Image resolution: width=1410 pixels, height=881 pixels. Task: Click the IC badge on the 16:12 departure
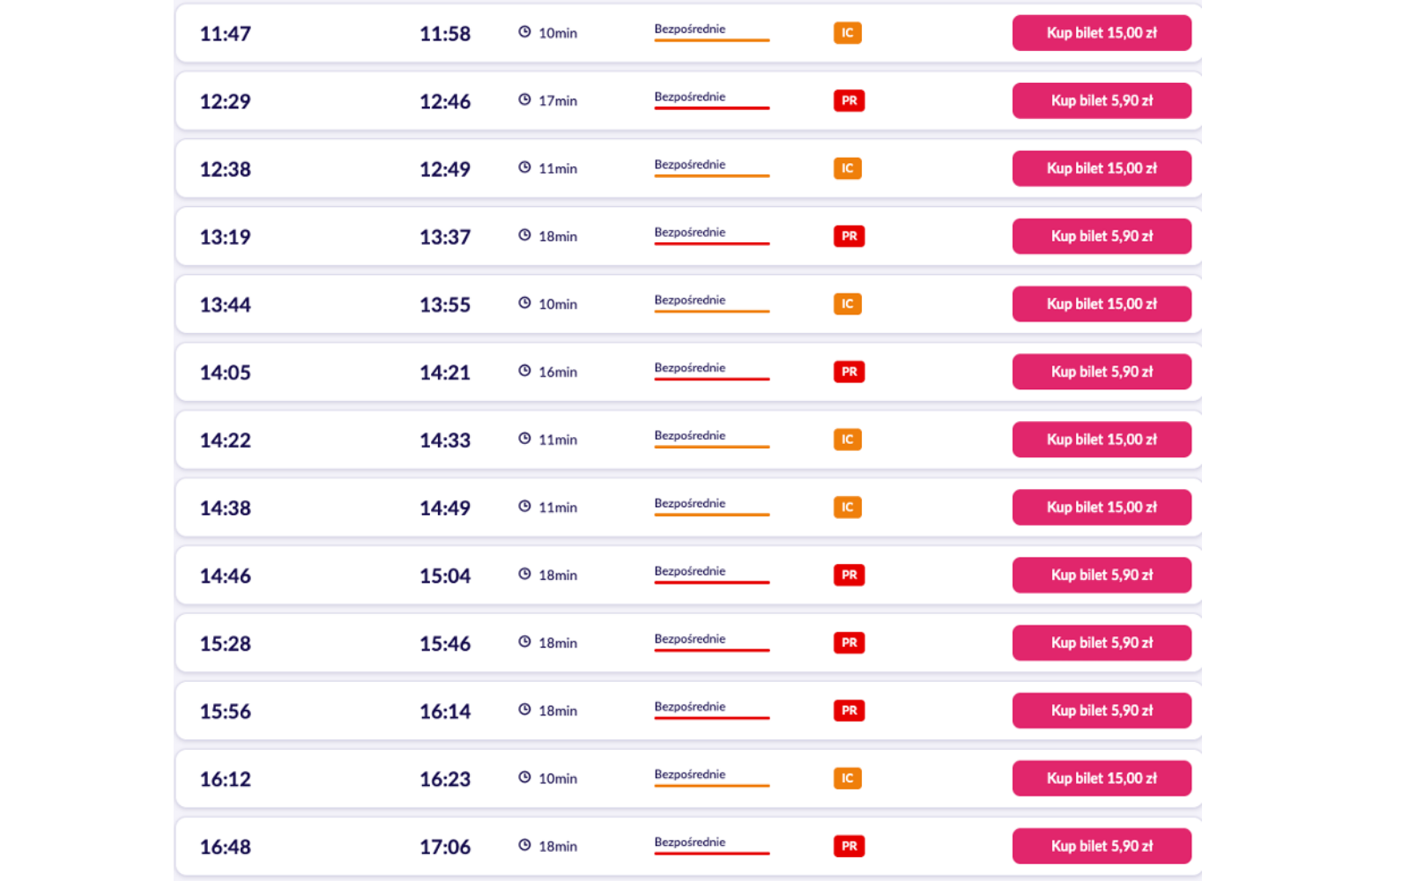[x=847, y=779]
